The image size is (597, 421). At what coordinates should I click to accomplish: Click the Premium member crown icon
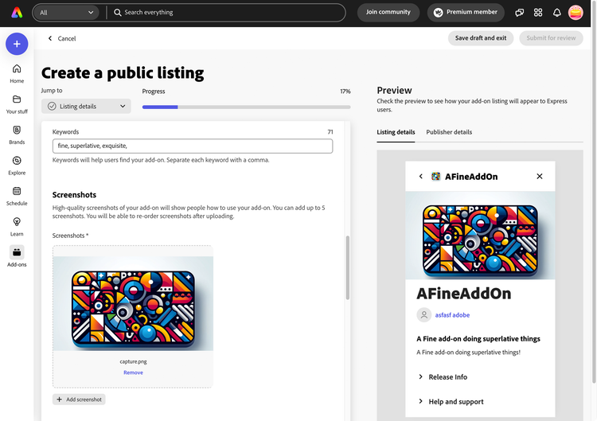pyautogui.click(x=439, y=13)
